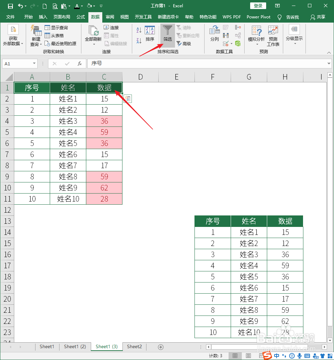The image size is (334, 360).
Task: Click the Select All corner triangle
Action: 9,77
